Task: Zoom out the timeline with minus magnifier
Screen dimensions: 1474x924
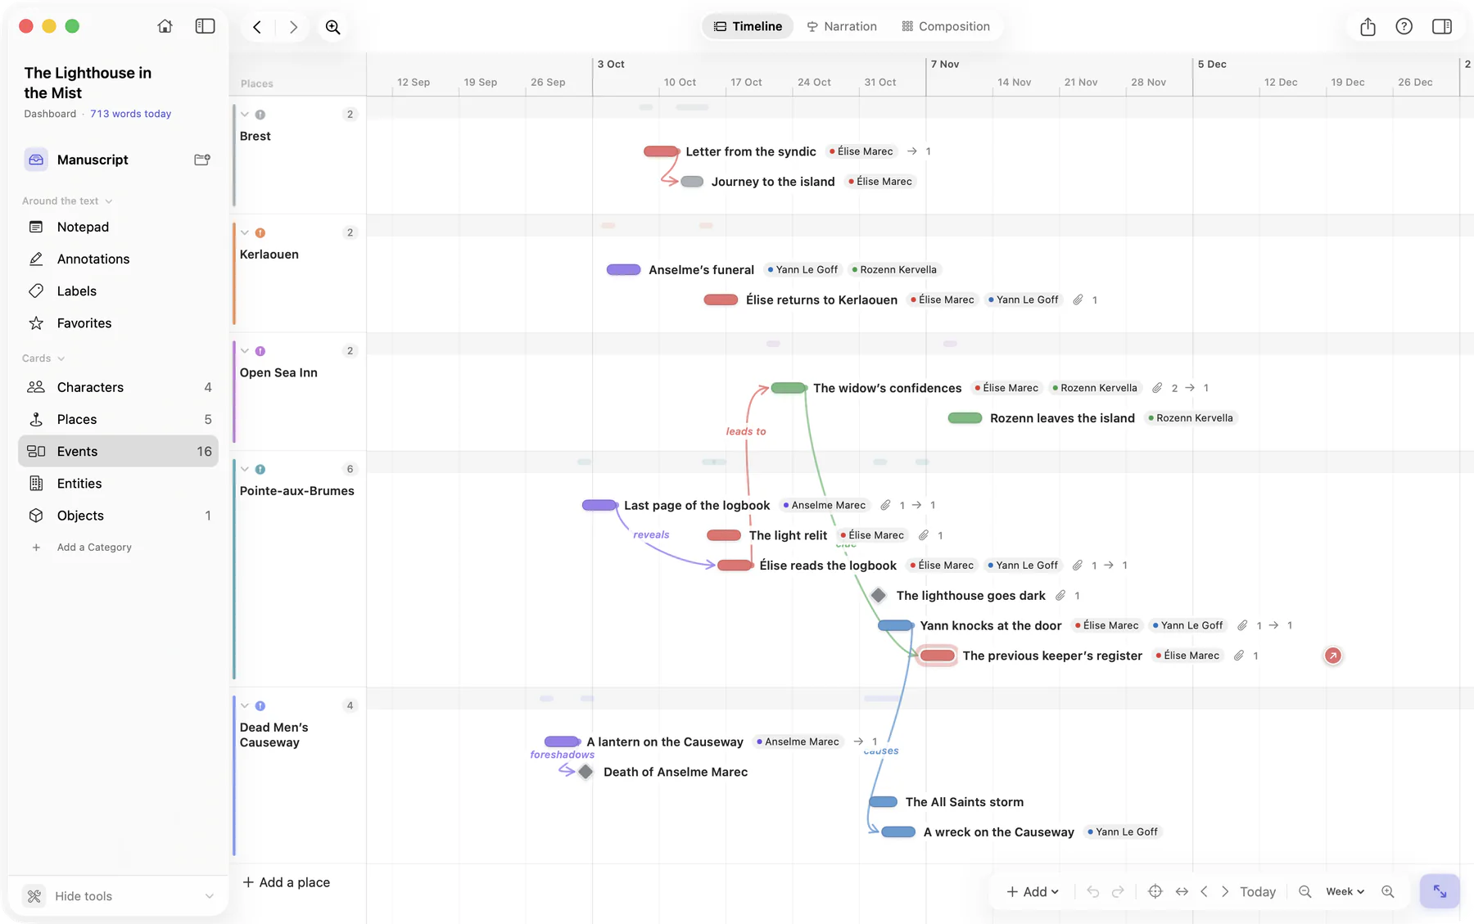Action: (x=1305, y=892)
